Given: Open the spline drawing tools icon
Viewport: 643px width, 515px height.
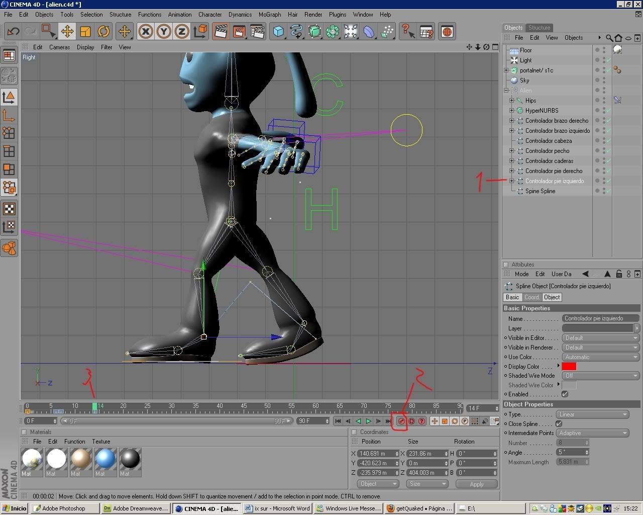Looking at the screenshot, I should coord(296,32).
